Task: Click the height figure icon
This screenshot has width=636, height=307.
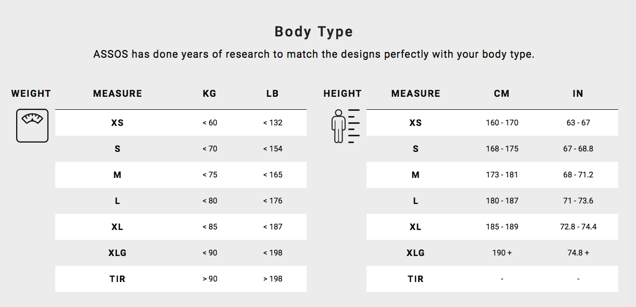Action: point(346,126)
